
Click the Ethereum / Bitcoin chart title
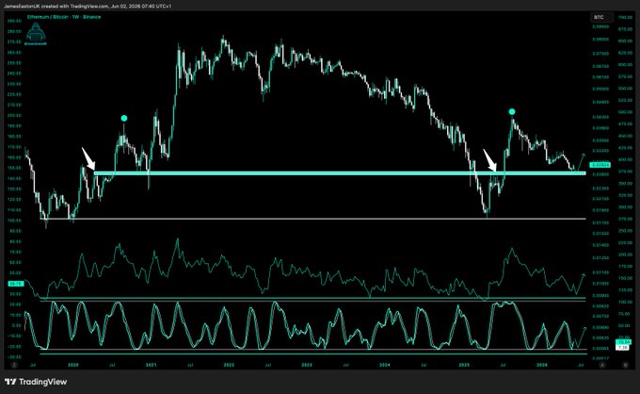pos(64,17)
